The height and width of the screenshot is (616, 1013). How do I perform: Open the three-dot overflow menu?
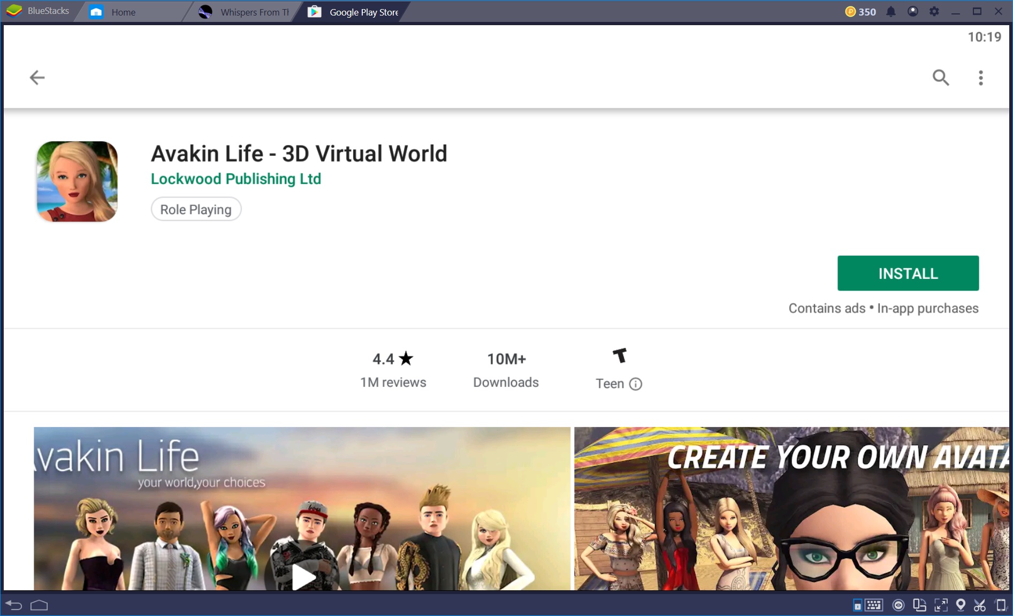point(980,78)
